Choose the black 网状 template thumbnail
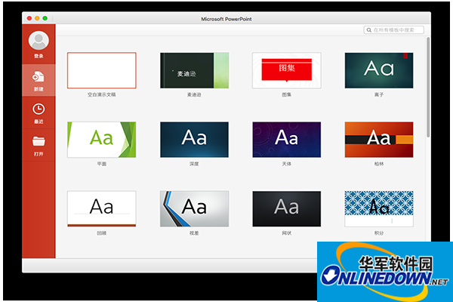The height and width of the screenshot is (302, 453). pyautogui.click(x=287, y=208)
